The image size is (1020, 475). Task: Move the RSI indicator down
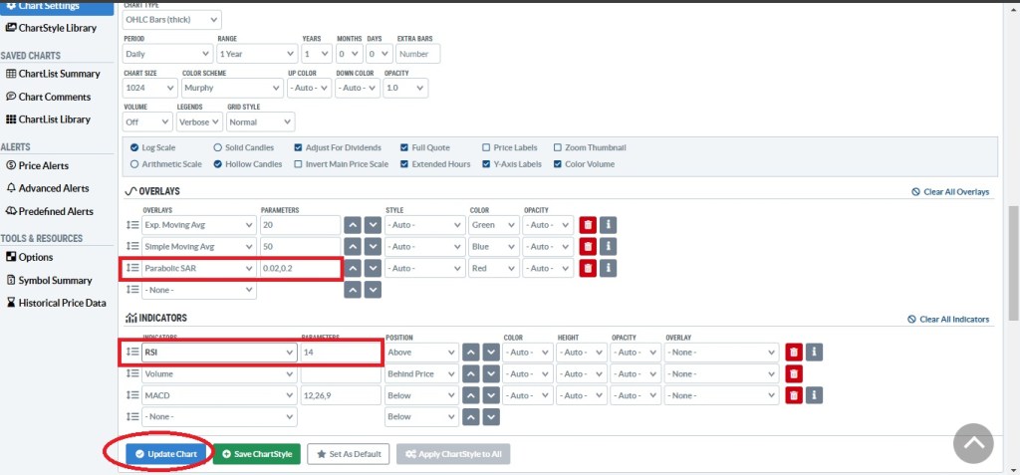[491, 353]
